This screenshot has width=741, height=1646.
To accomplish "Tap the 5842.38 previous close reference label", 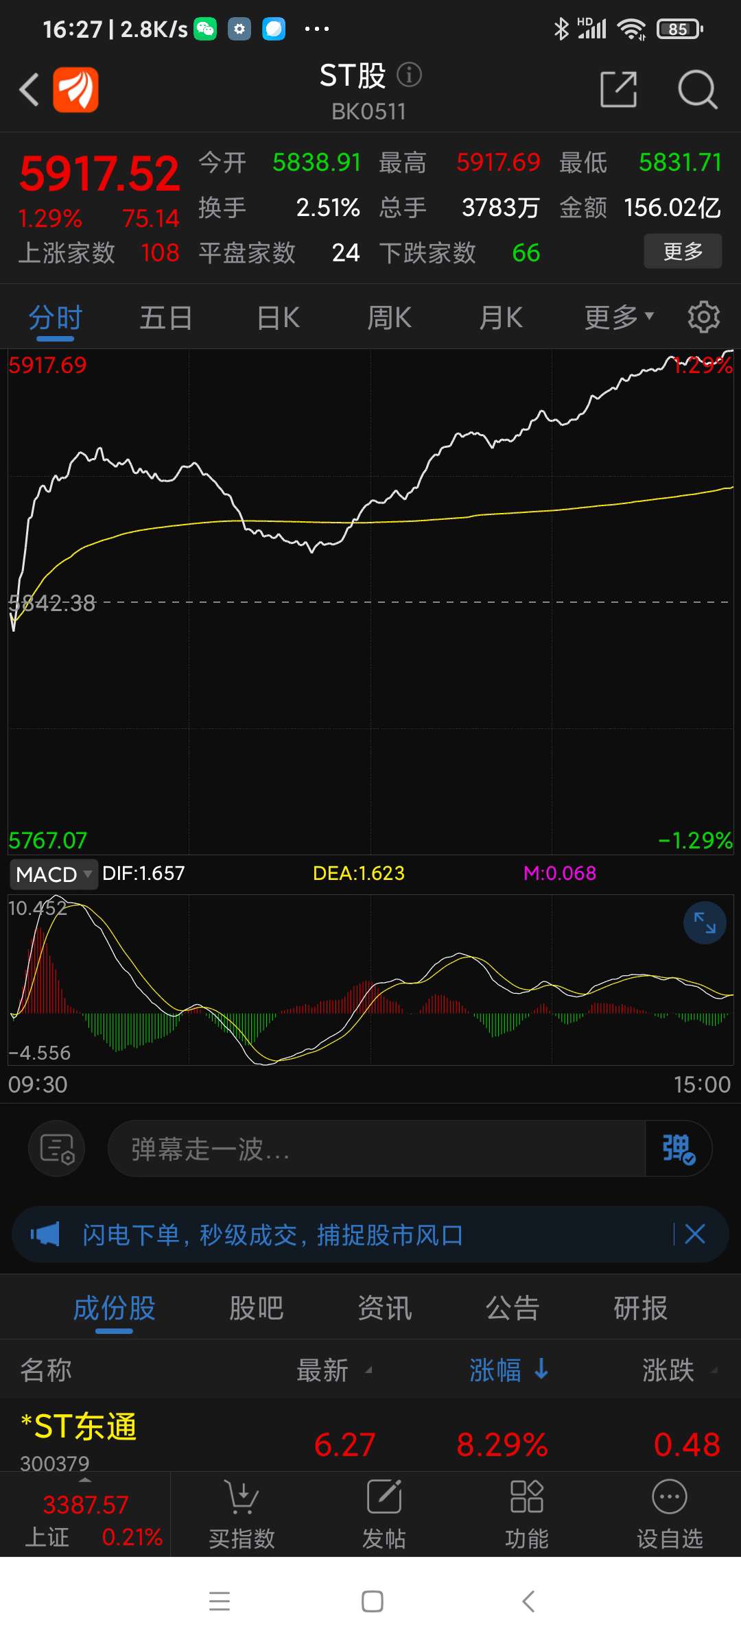I will click(52, 603).
